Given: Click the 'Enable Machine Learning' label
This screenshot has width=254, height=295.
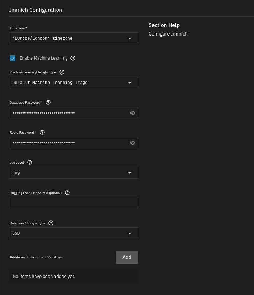Looking at the screenshot, I should tap(44, 58).
